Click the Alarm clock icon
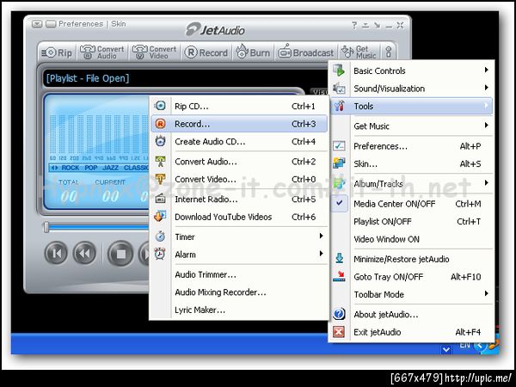 pyautogui.click(x=160, y=254)
